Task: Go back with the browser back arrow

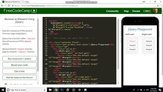Action: point(2,6)
